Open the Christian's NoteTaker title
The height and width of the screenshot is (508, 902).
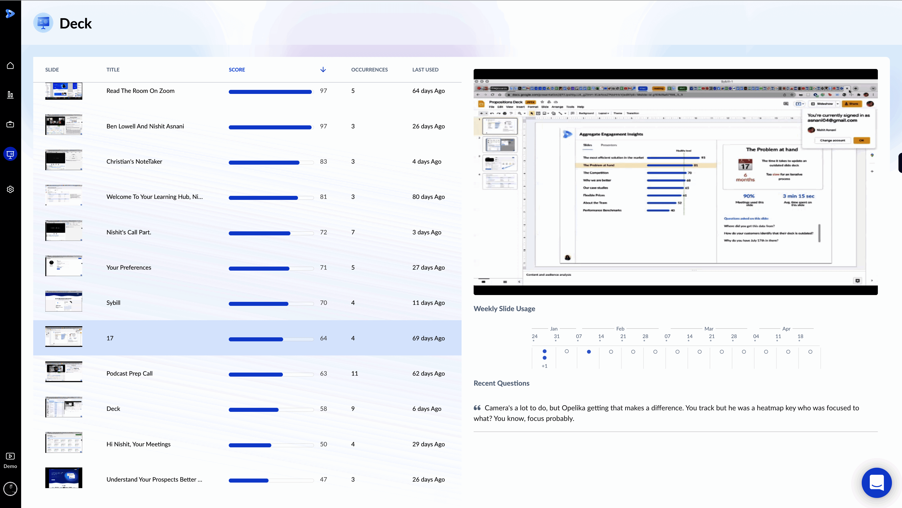coord(134,162)
